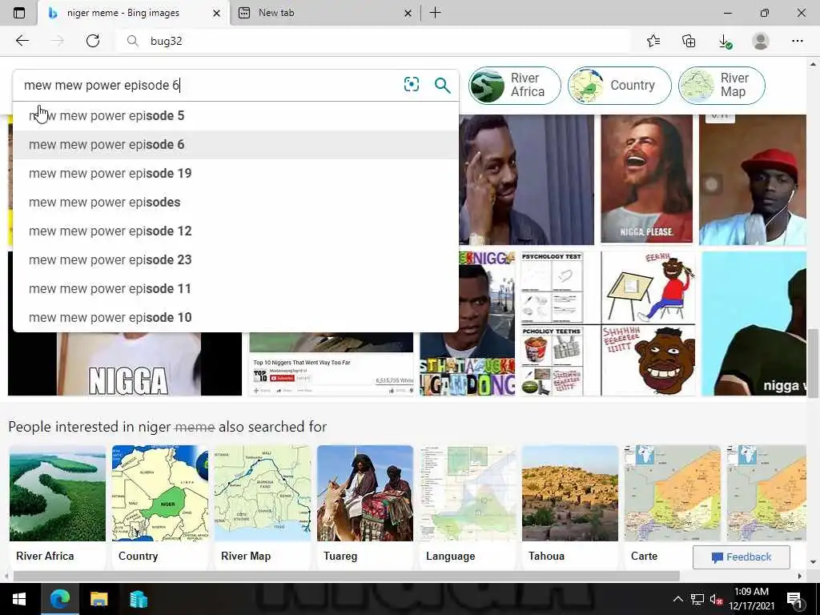Click the network status tray icon
Screen dimensions: 820x615
697,599
